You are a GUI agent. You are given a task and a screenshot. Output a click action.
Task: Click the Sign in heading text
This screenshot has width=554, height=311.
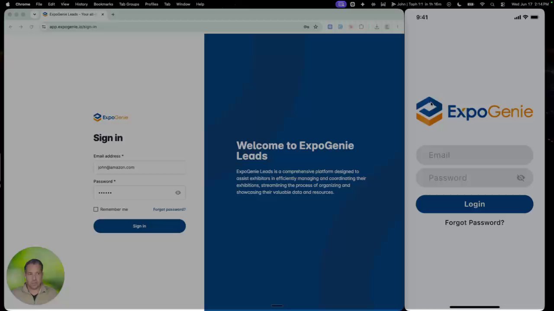[x=108, y=138]
